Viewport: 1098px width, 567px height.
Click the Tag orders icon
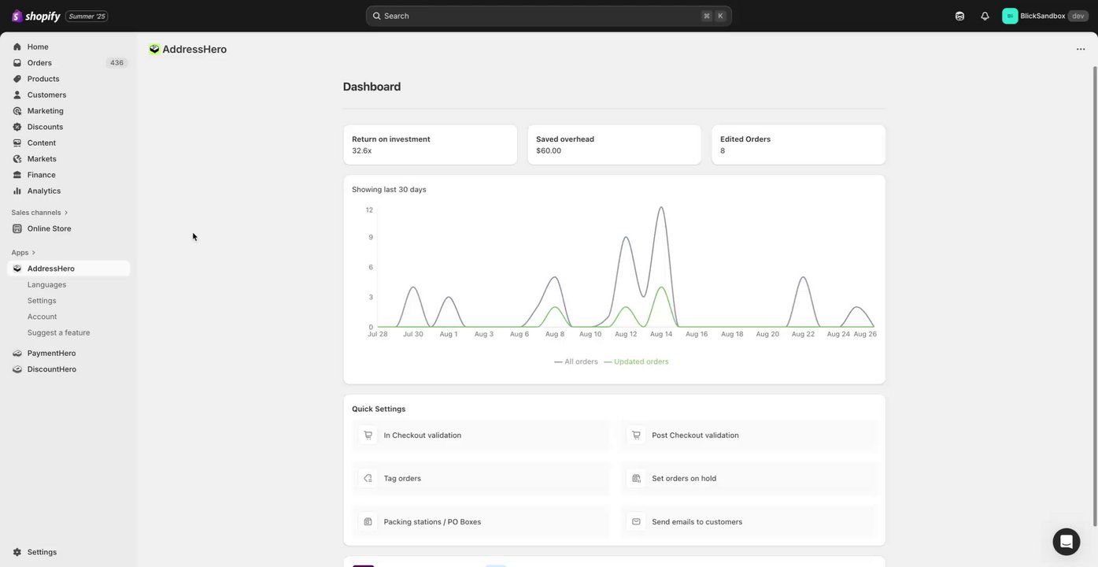(368, 478)
